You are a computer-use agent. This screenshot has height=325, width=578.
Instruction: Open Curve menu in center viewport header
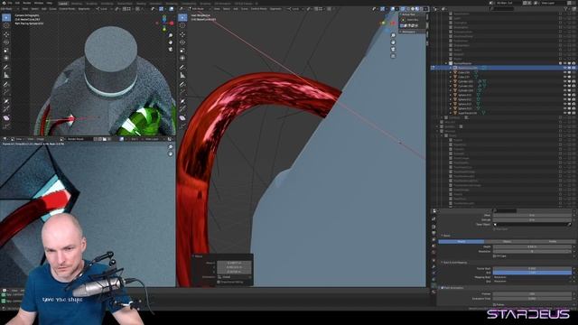point(245,9)
